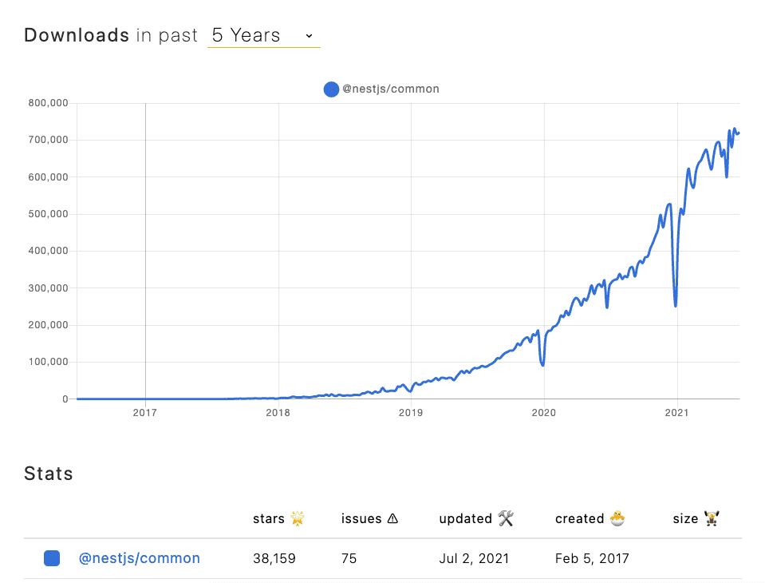Screen dimensions: 765x583
Task: Click the blue square swatch beside @nestjs/common
Action: pos(52,559)
